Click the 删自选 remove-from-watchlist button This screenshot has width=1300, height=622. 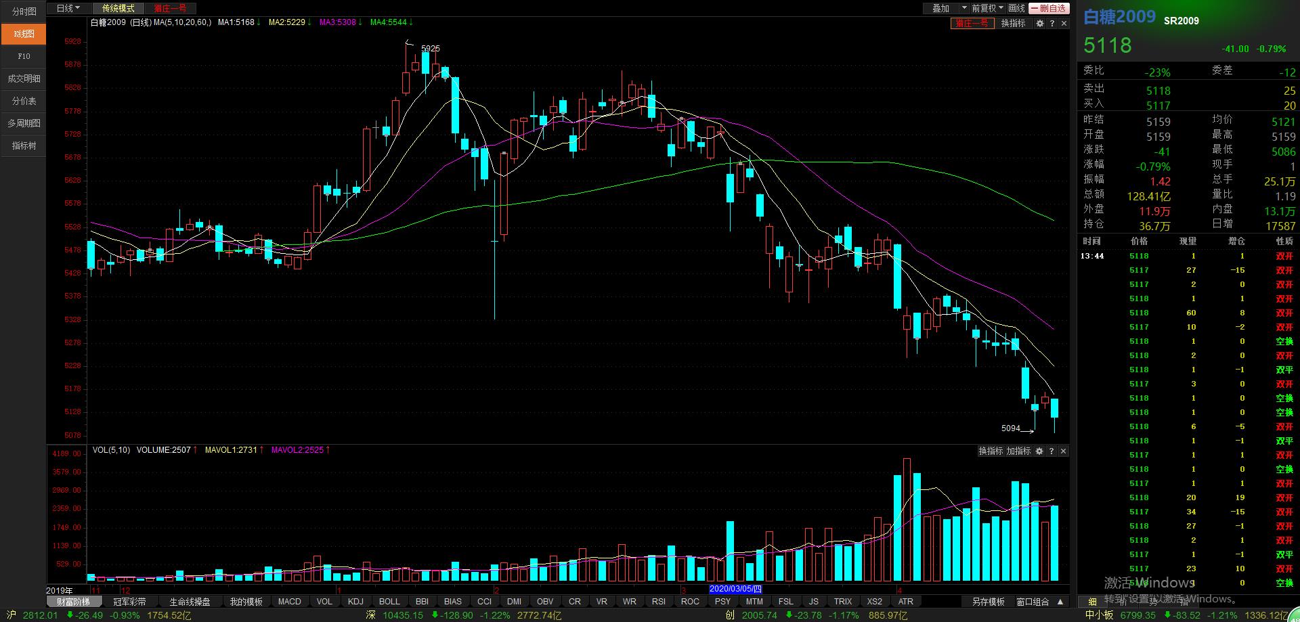(x=1049, y=8)
